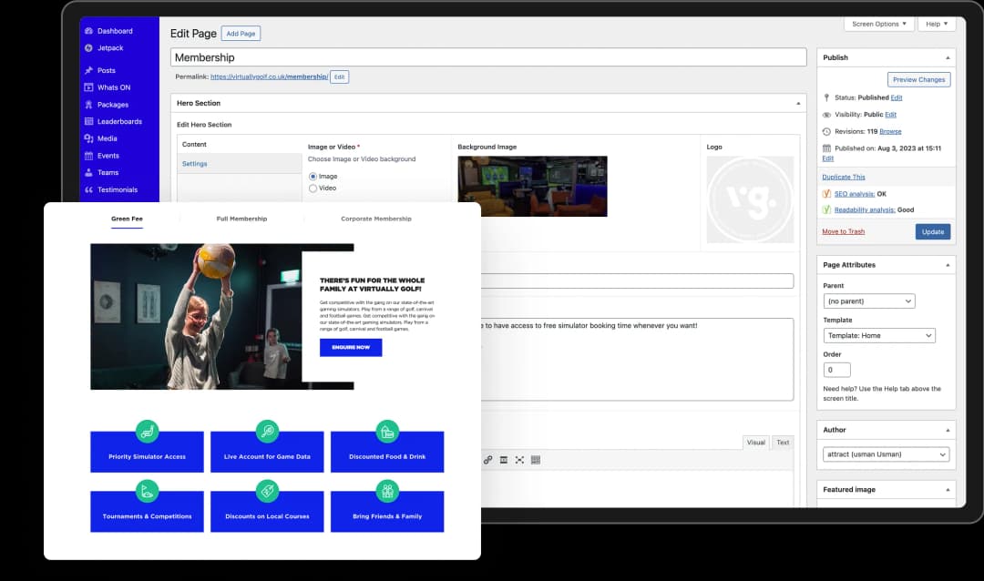The height and width of the screenshot is (581, 984).
Task: Click the fullscreen icon in editor toolbar
Action: [519, 460]
